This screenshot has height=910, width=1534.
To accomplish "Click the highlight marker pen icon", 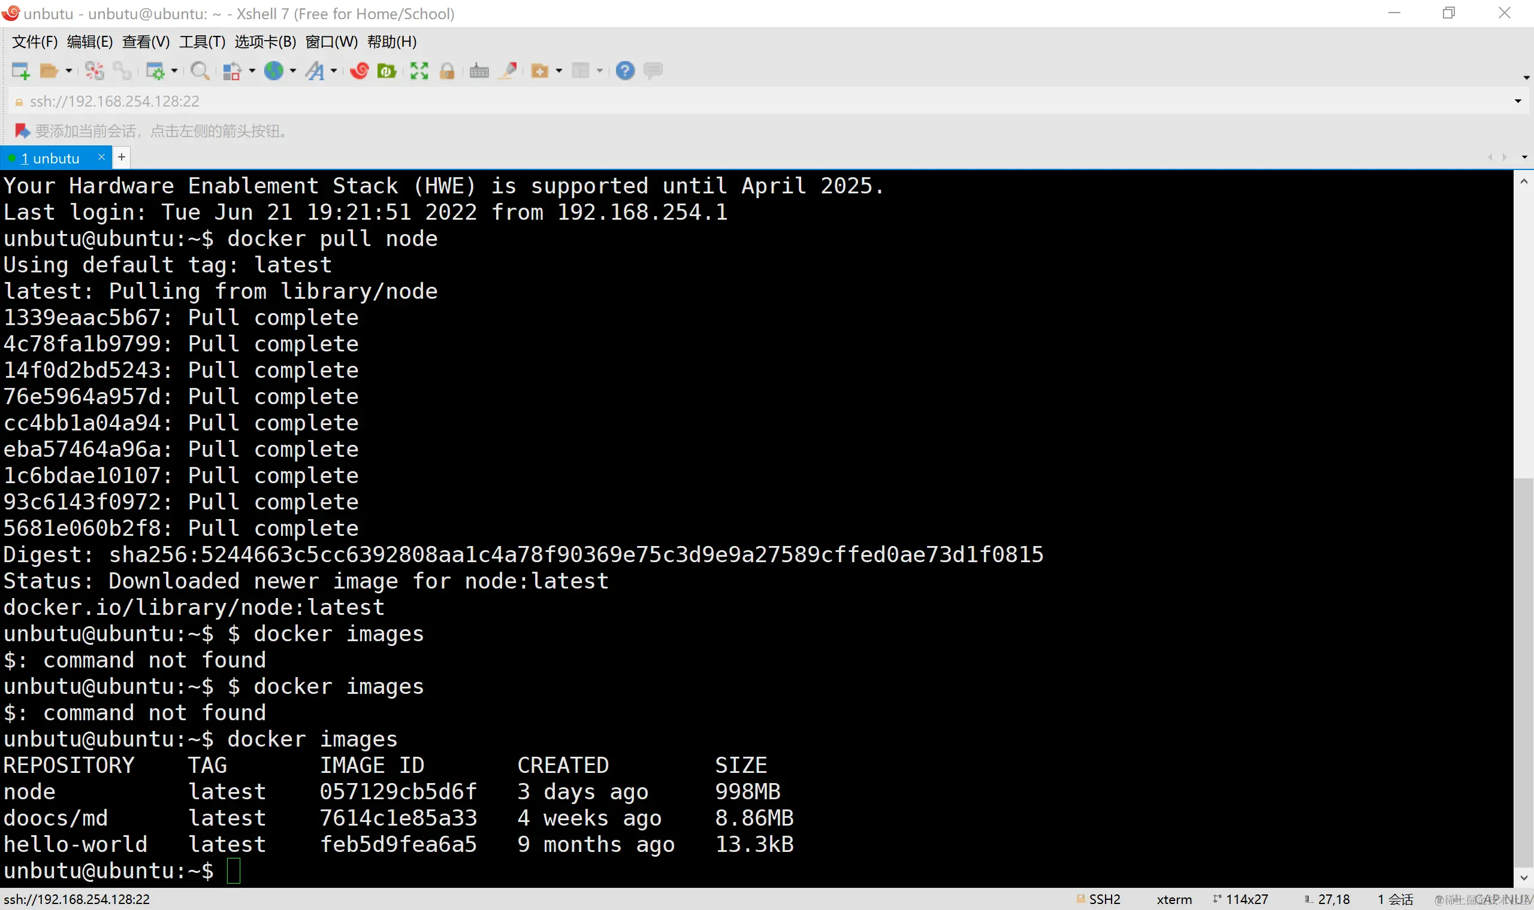I will [508, 71].
